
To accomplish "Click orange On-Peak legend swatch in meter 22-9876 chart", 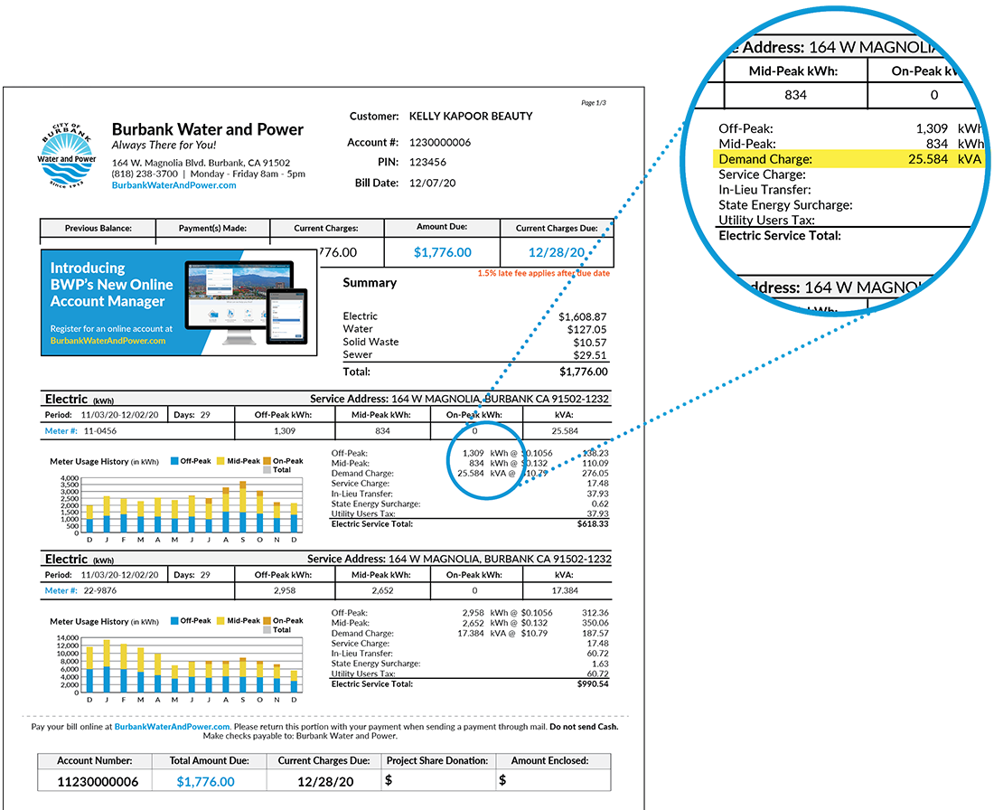I will coord(267,621).
